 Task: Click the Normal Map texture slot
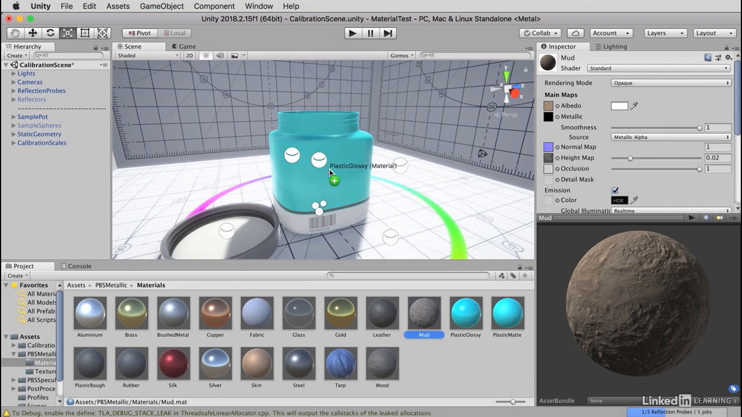pos(548,147)
